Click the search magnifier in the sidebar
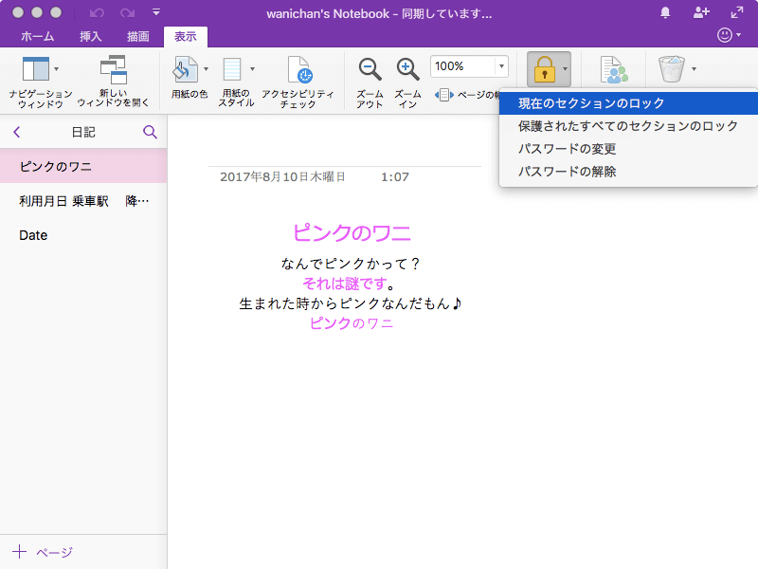Viewport: 758px width, 569px height. click(150, 132)
